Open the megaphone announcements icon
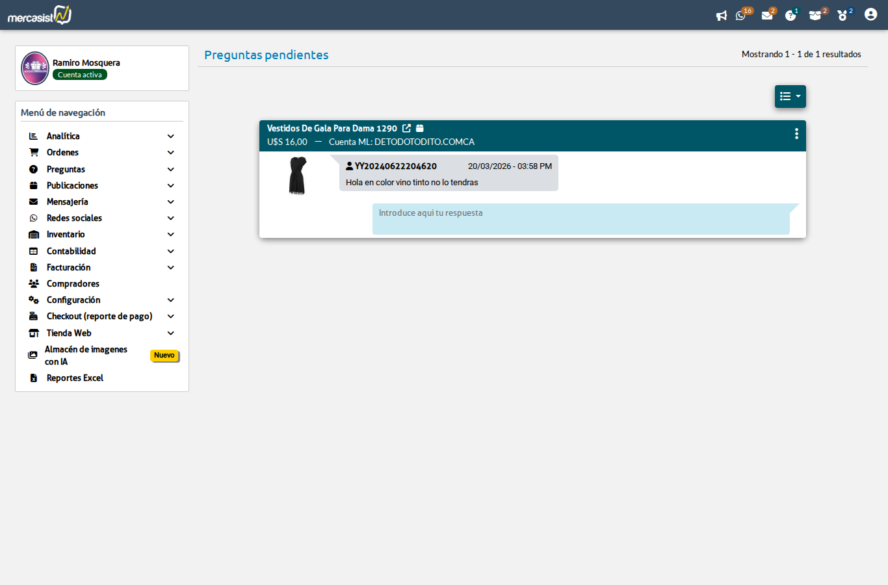The width and height of the screenshot is (888, 585). pyautogui.click(x=722, y=16)
